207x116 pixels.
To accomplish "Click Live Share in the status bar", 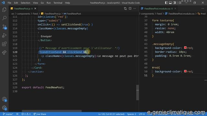I will [40, 114].
